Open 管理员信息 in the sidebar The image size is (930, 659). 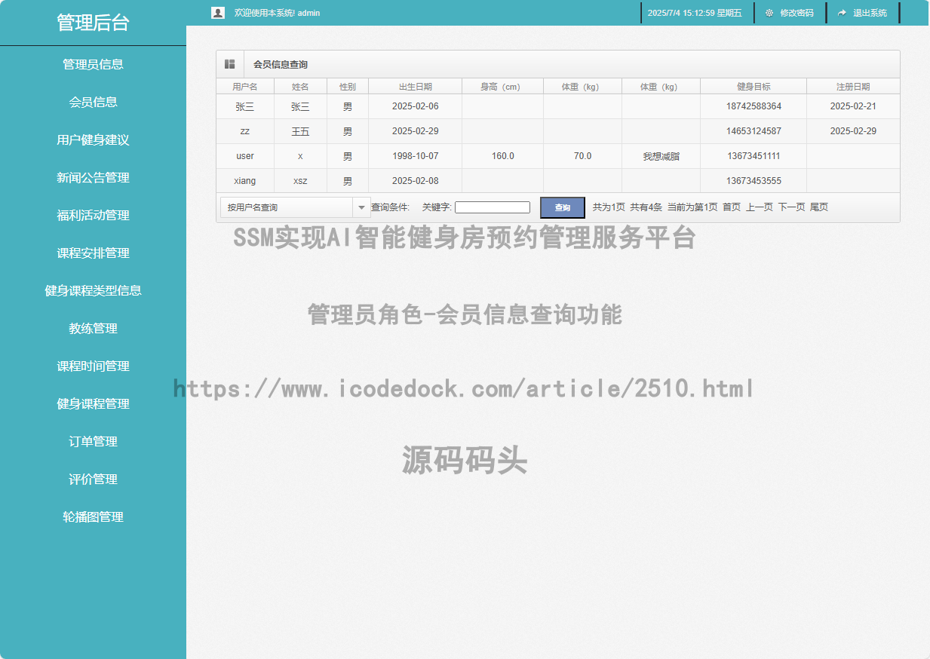coord(93,64)
